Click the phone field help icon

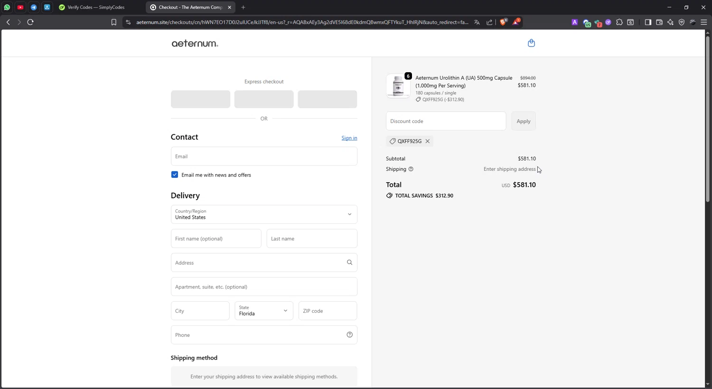(x=350, y=335)
